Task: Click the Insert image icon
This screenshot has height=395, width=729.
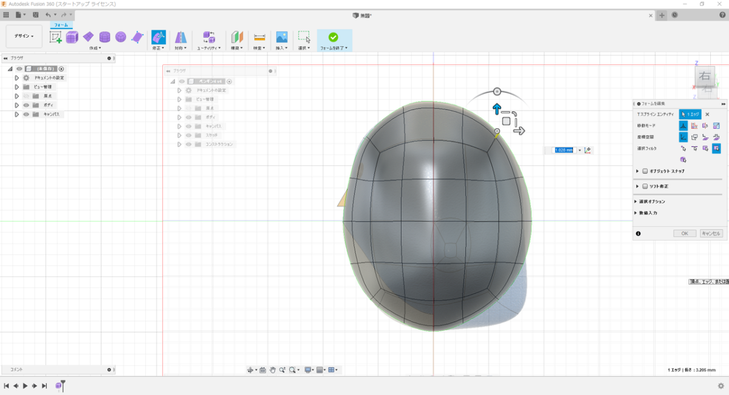Action: (x=281, y=37)
